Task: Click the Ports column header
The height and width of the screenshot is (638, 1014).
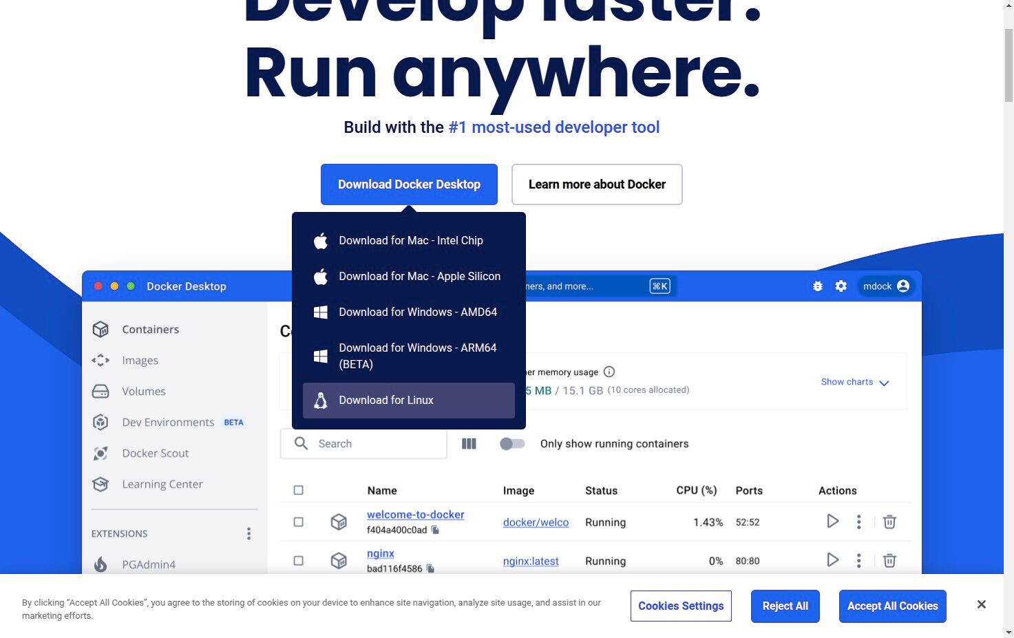Action: coord(749,491)
